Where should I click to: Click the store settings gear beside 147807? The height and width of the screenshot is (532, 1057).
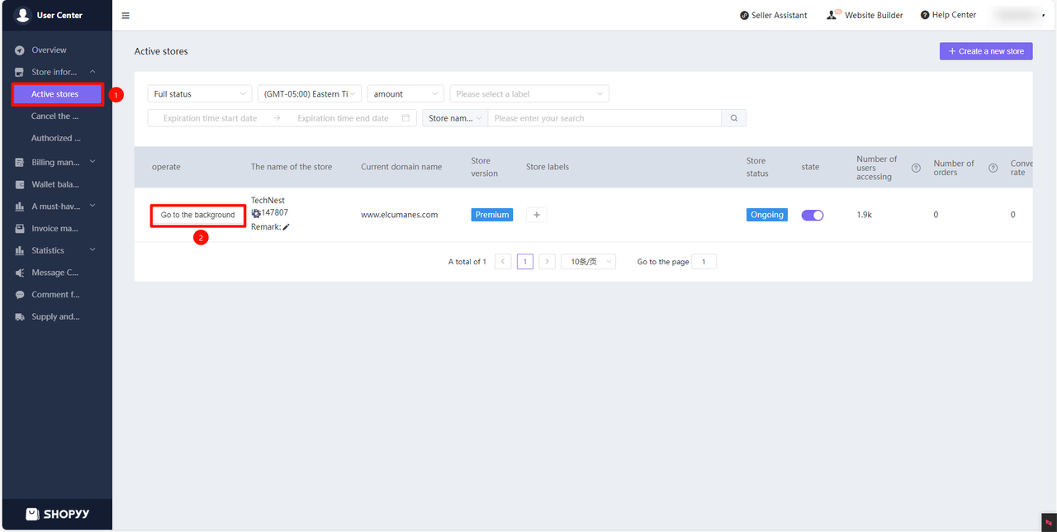(256, 212)
